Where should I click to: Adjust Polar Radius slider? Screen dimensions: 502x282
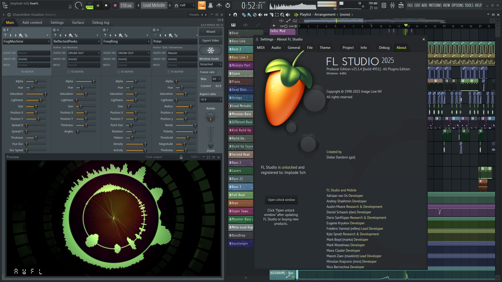(186, 106)
